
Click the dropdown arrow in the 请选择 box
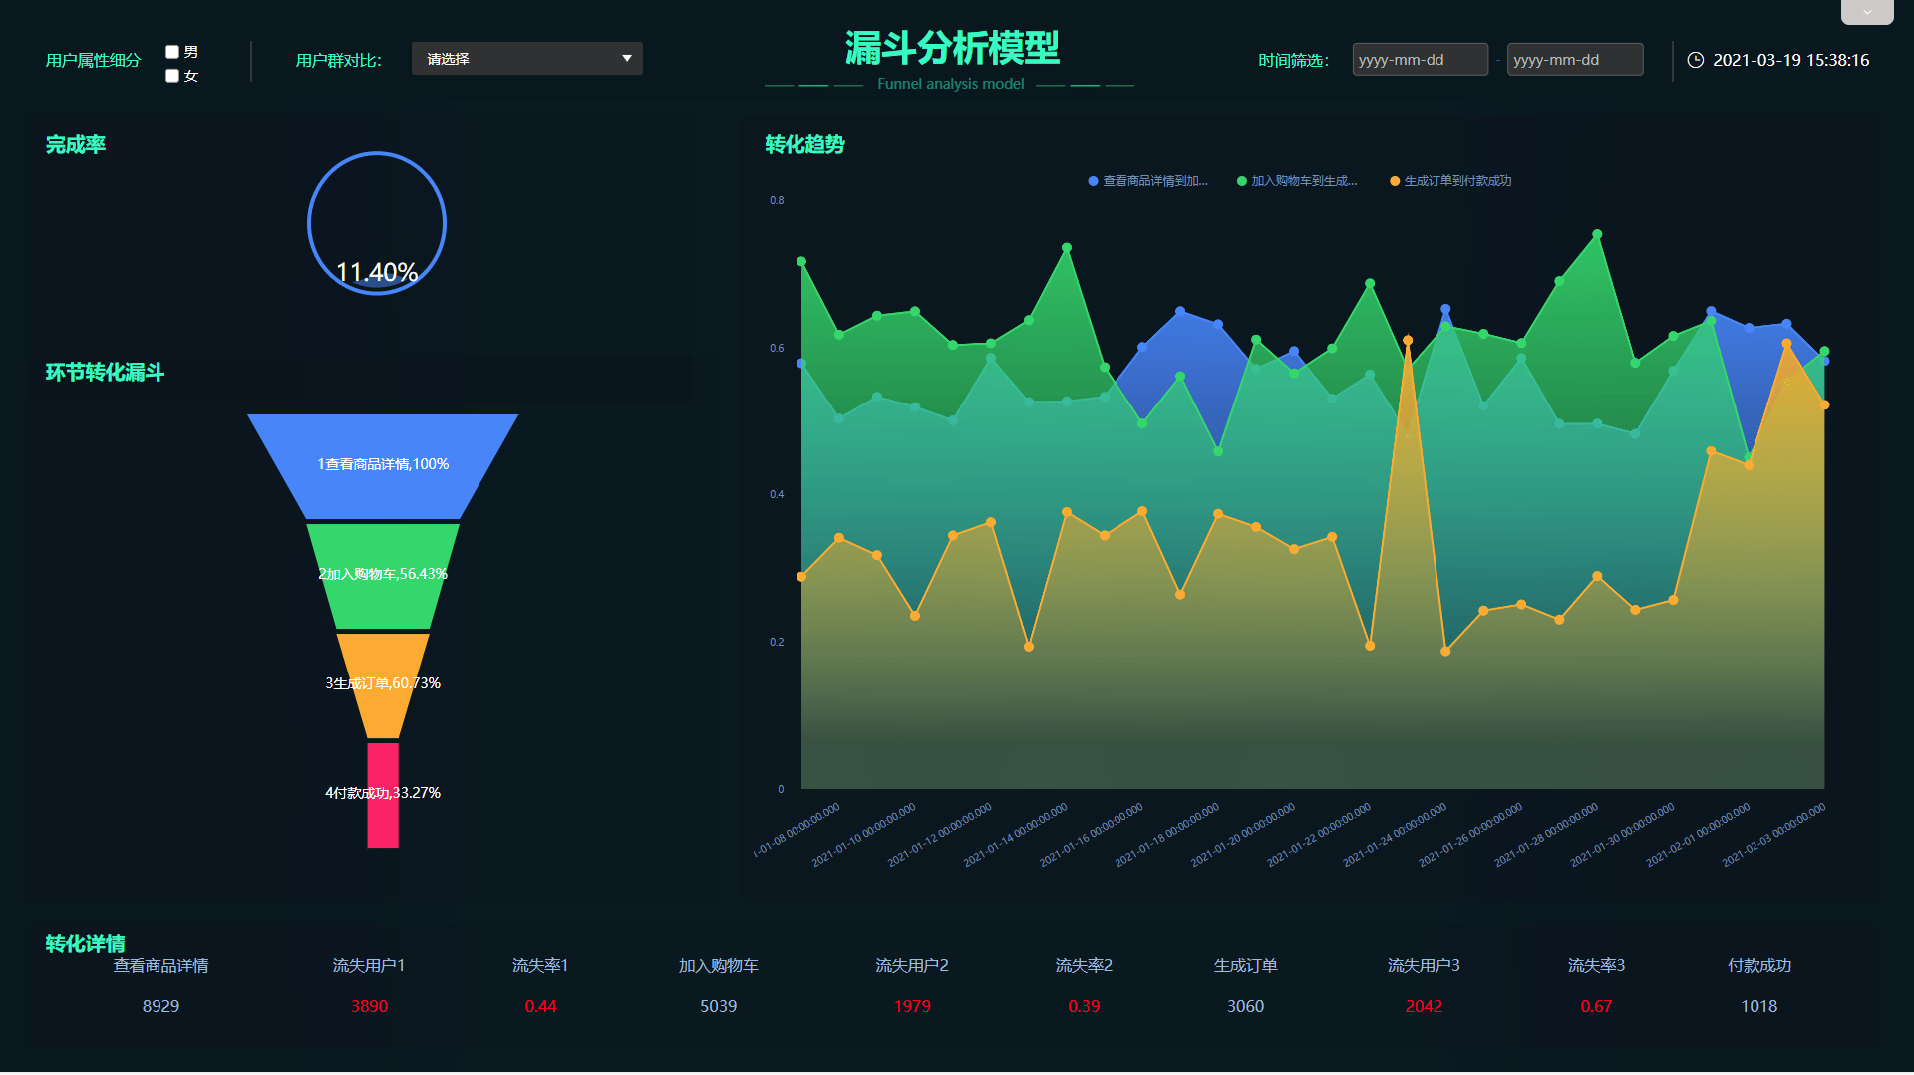coord(627,59)
